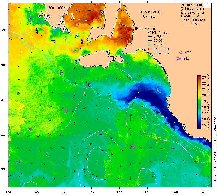Click 'Altimetric sealevel' heading text
The height and width of the screenshot is (195, 217).
point(194,5)
